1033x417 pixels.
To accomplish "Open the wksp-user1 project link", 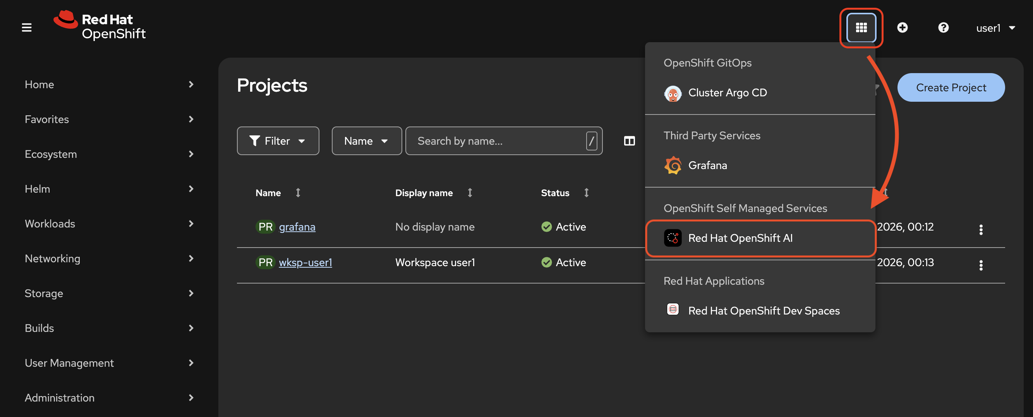I will coord(305,262).
